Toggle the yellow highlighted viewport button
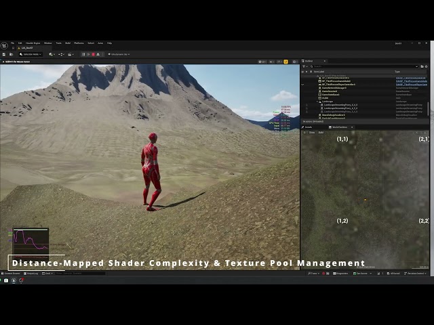The height and width of the screenshot is (325, 434). tap(285, 62)
